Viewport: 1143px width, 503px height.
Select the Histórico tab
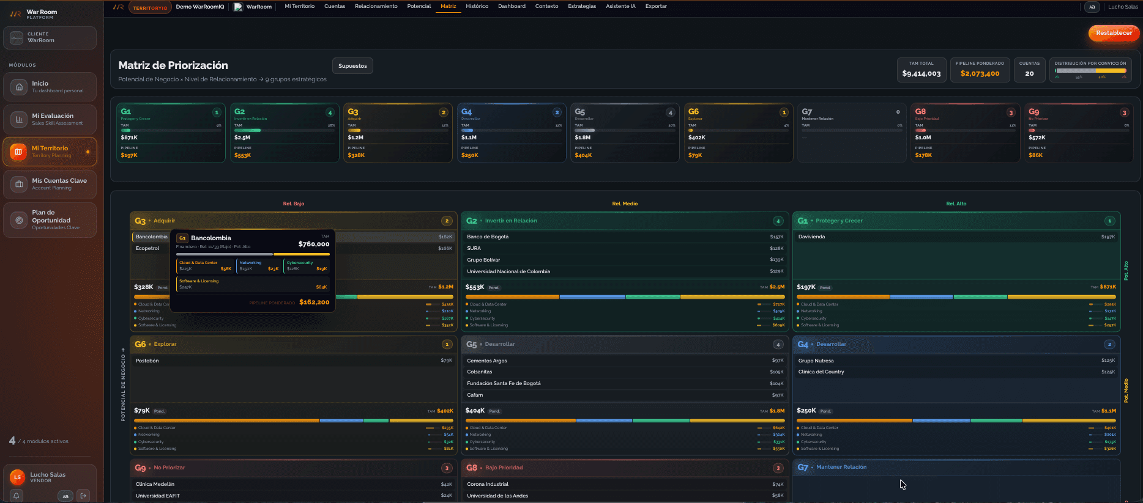coord(477,6)
